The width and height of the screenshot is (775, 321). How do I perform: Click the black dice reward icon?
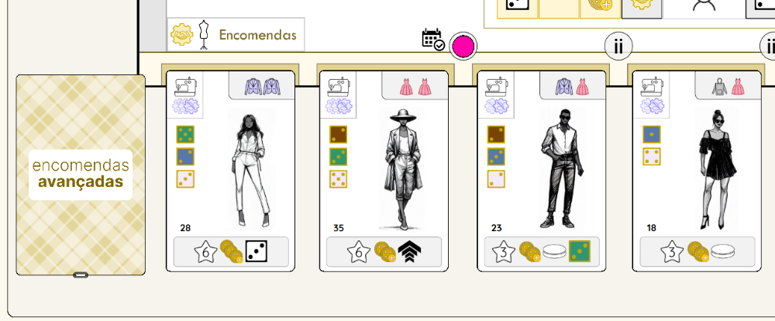257,252
